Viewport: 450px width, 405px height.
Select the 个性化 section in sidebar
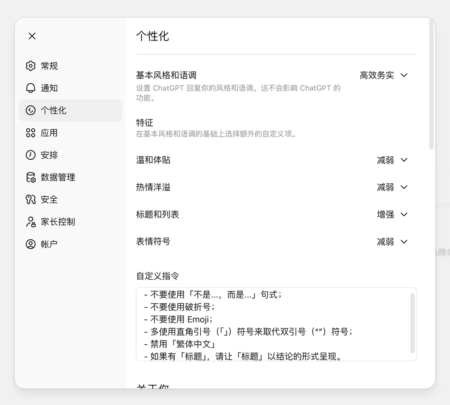70,110
